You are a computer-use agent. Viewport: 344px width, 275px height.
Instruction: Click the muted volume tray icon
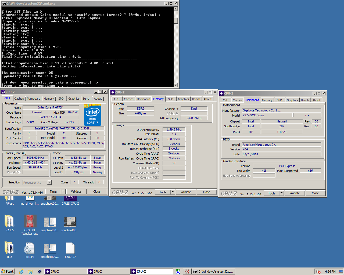pos(318,272)
